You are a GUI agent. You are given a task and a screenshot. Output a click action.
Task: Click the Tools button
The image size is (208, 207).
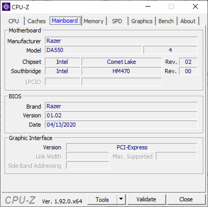(102, 200)
